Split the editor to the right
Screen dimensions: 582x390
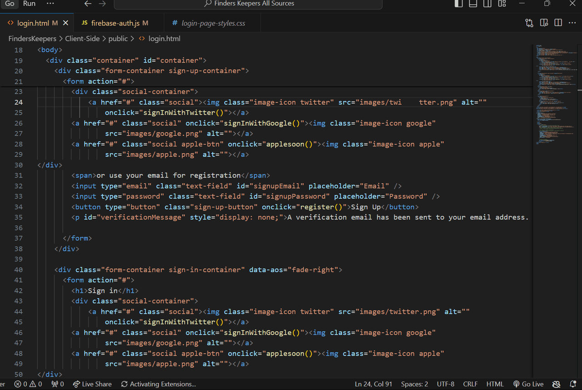point(558,23)
